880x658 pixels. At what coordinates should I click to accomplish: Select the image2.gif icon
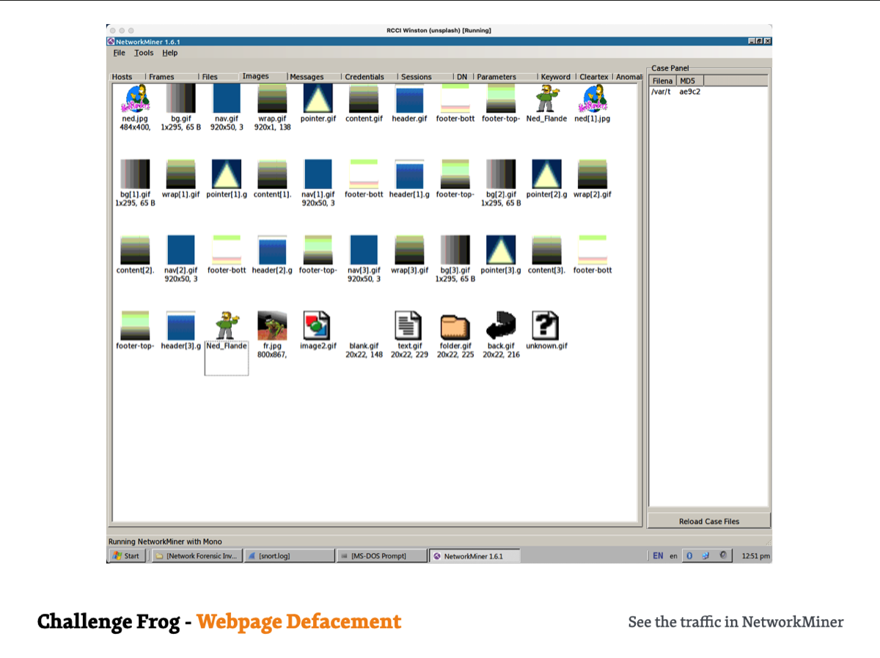pos(318,325)
